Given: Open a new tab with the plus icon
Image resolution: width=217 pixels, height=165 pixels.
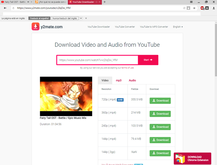Looking at the screenshot, I should point(105,2).
